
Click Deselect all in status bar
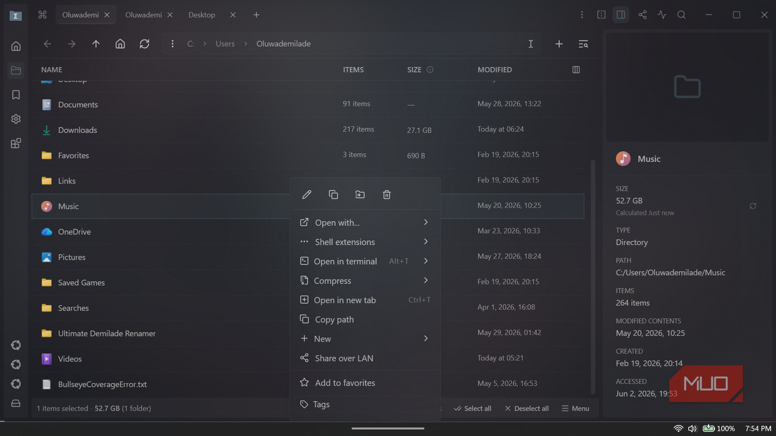527,409
